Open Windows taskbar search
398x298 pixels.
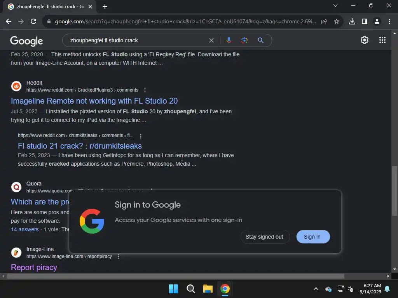click(190, 289)
